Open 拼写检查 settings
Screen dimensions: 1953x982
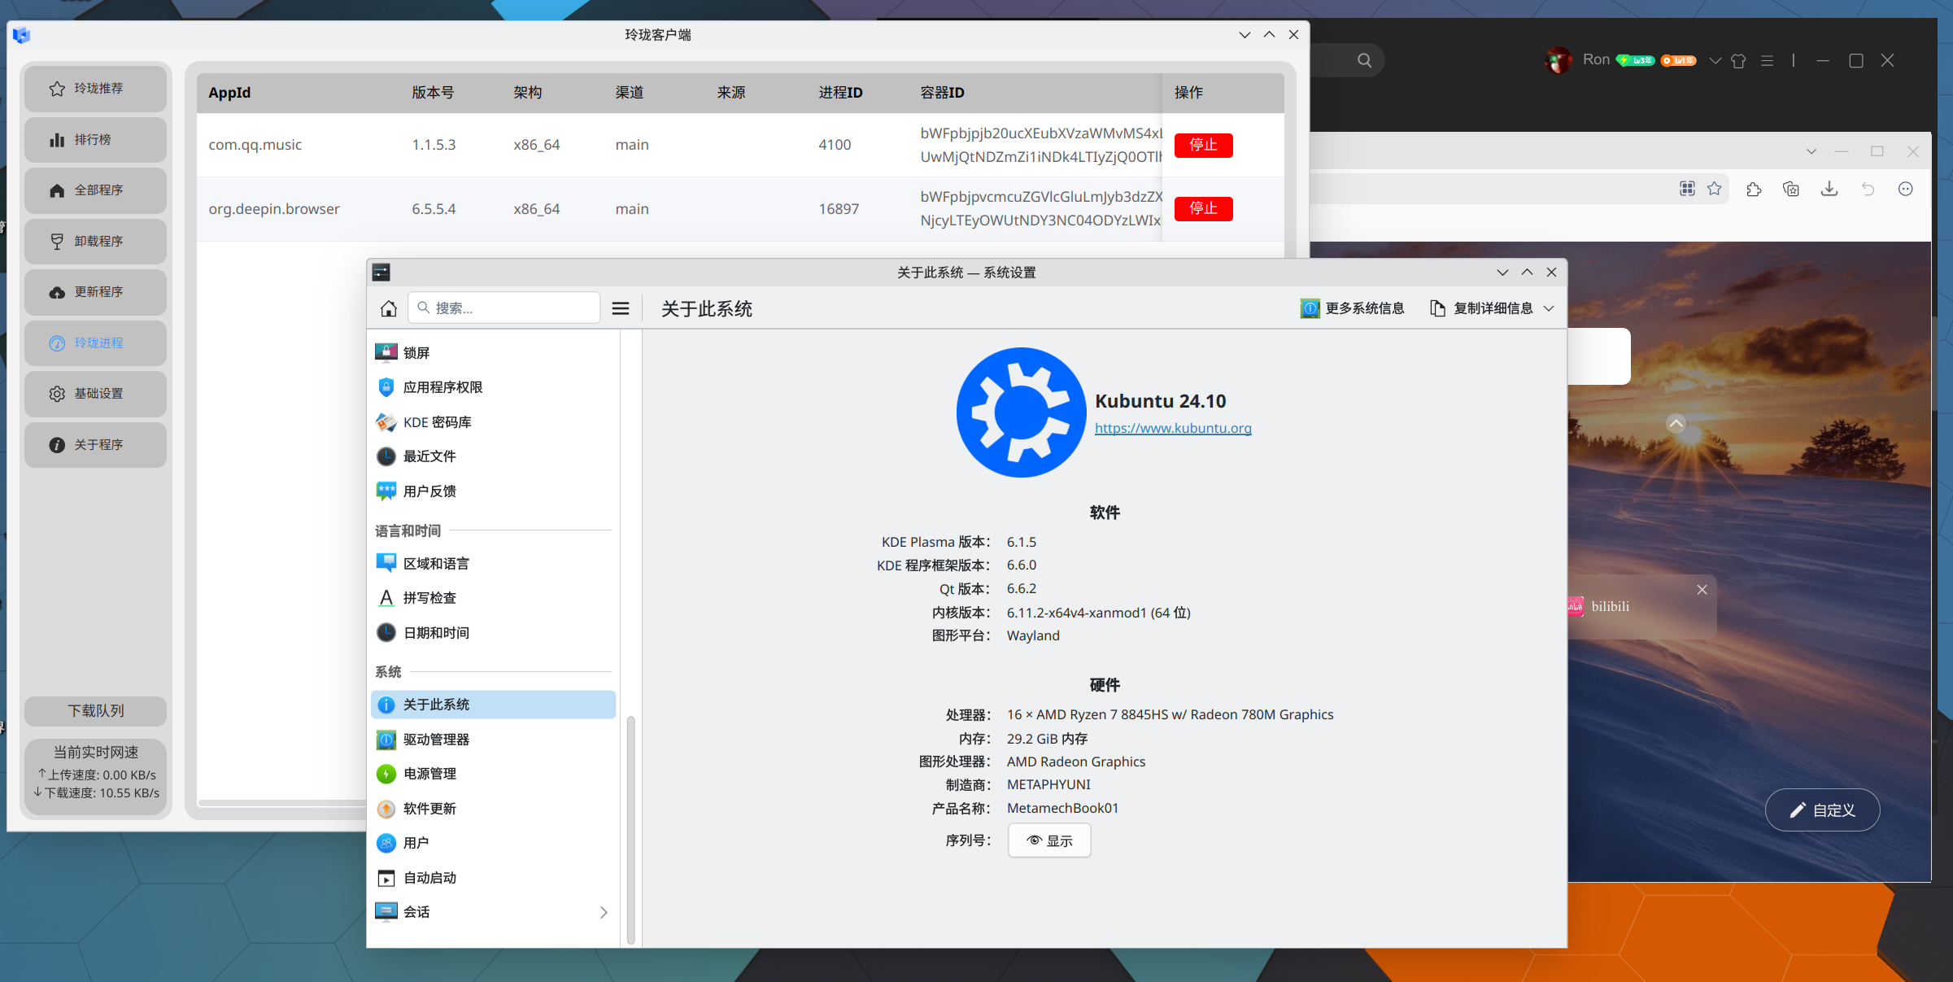click(493, 598)
